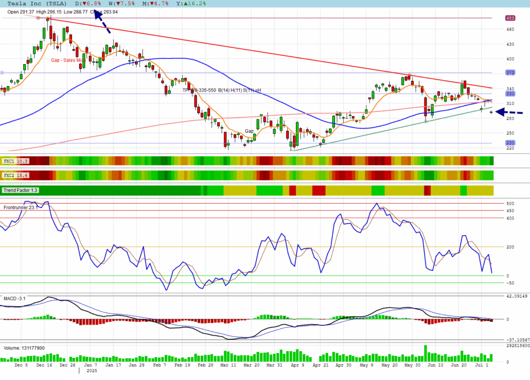Click the Jun 20 date label
The width and height of the screenshot is (530, 380).
click(x=459, y=365)
